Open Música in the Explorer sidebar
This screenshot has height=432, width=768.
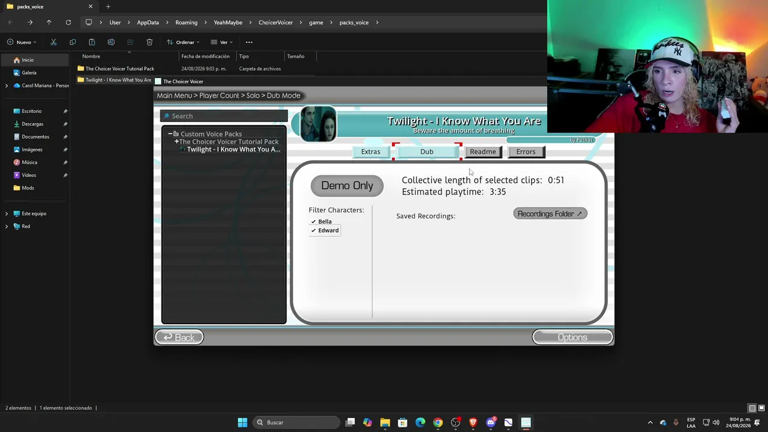tap(29, 163)
